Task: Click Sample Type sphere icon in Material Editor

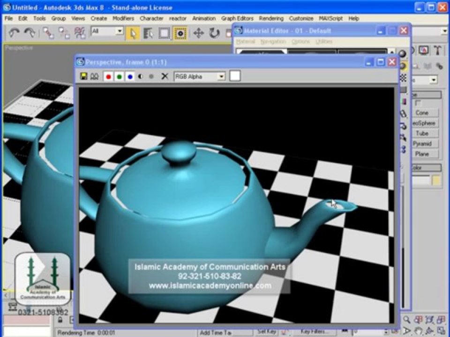Action: 402,53
